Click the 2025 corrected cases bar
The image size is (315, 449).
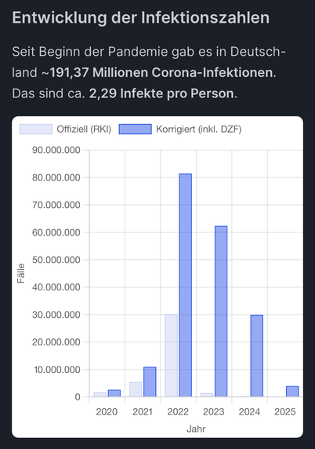tap(292, 392)
